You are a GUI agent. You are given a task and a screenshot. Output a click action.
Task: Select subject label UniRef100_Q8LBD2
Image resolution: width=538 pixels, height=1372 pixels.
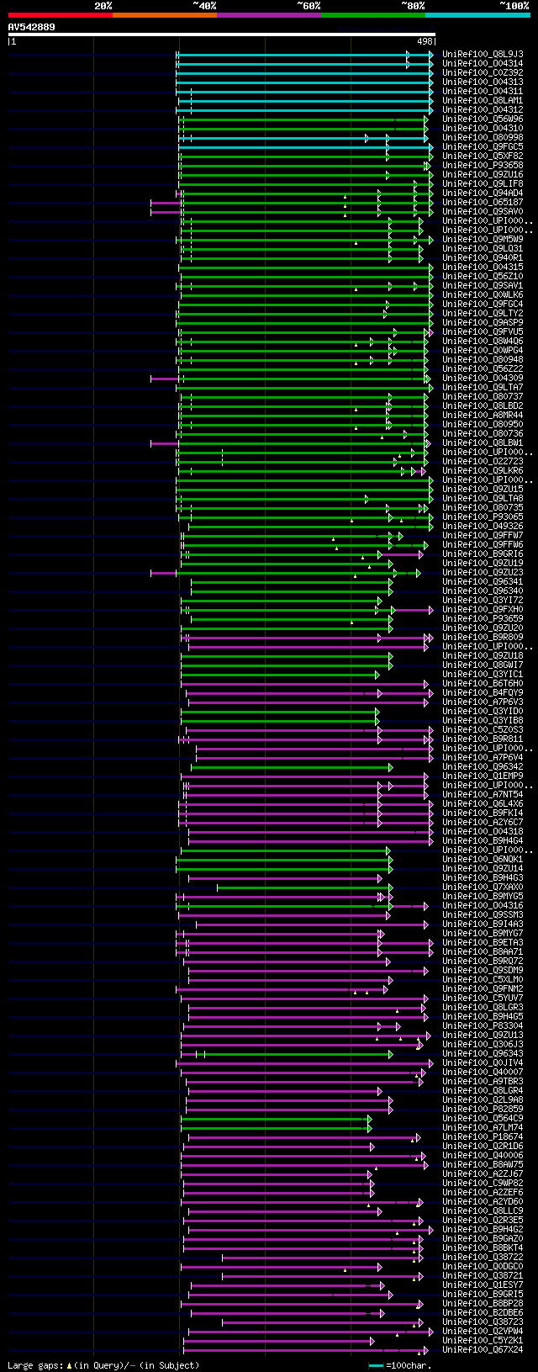click(483, 405)
